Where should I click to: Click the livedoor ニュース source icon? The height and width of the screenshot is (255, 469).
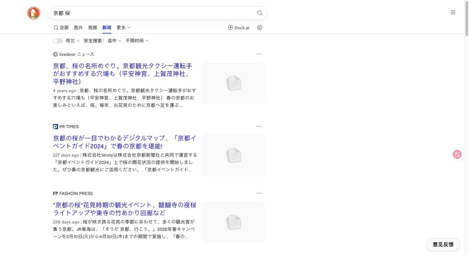[x=55, y=54]
